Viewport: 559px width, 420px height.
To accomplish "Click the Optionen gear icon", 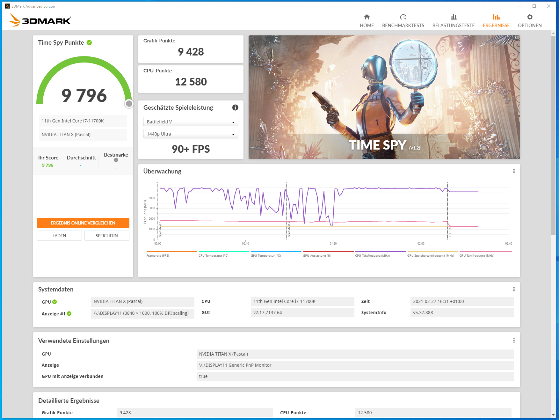I will point(530,17).
